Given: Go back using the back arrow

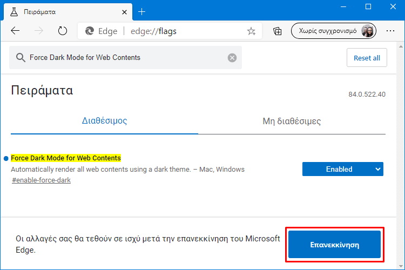Looking at the screenshot, I should tap(15, 31).
